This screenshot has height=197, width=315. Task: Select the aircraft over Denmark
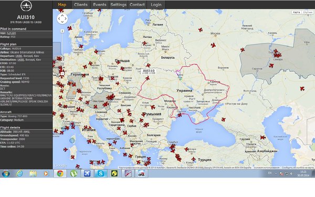point(70,28)
